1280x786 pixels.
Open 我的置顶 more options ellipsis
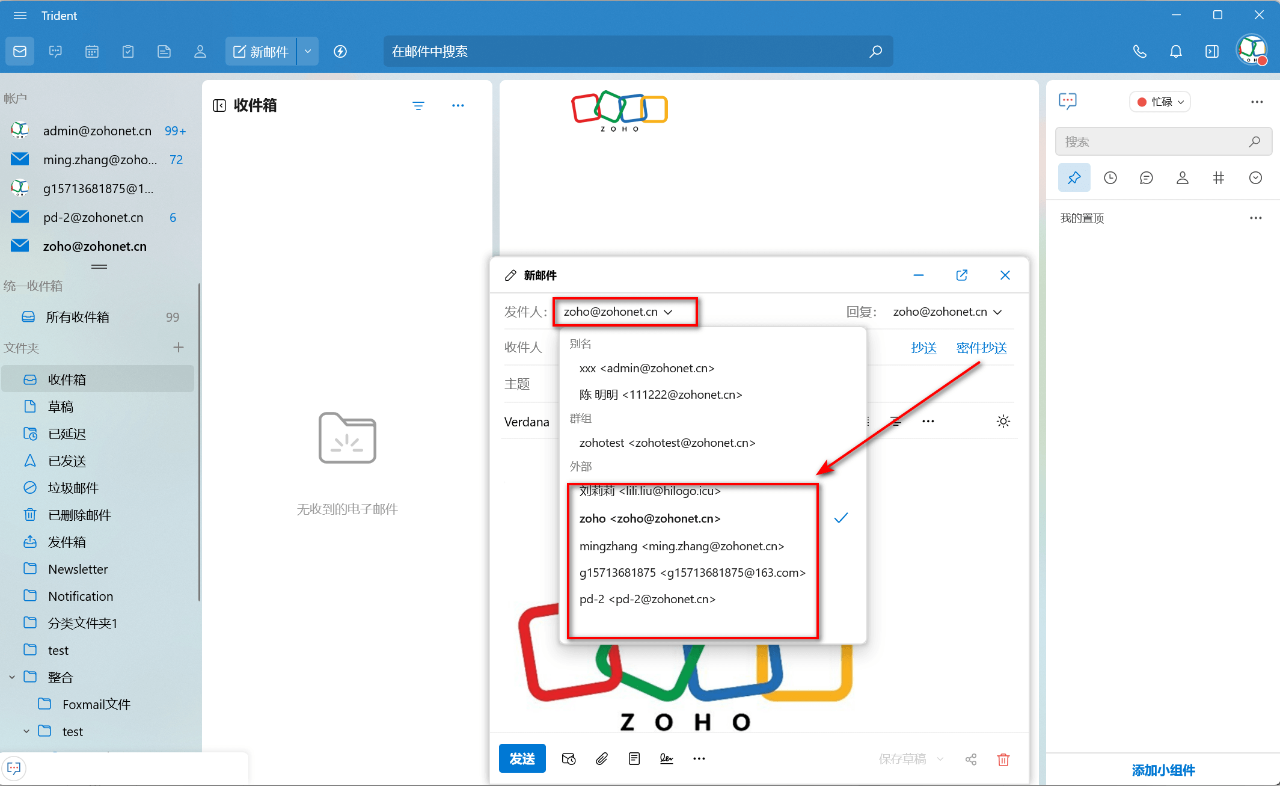click(x=1256, y=218)
